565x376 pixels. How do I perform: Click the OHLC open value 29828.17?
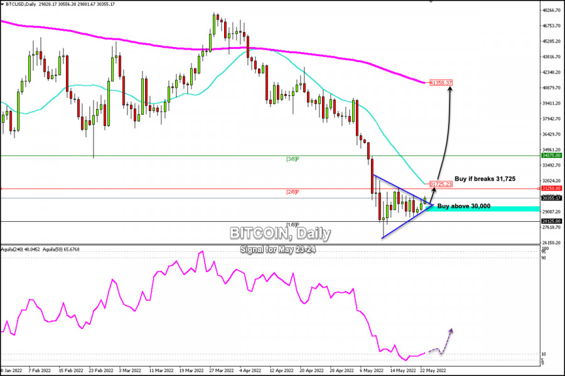47,4
